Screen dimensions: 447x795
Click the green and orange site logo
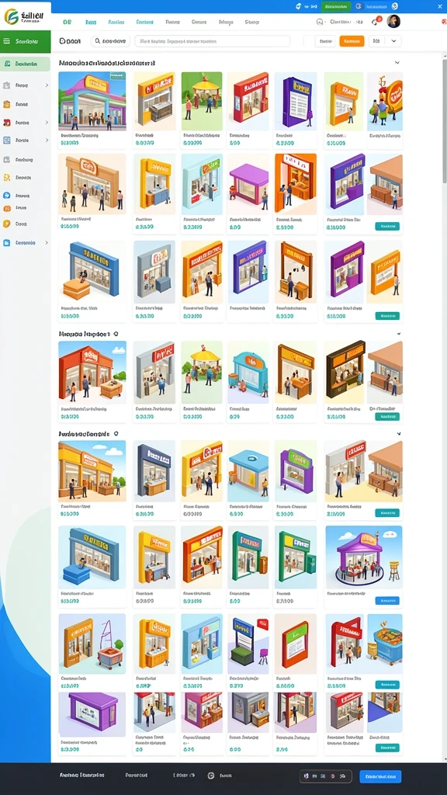[x=11, y=17]
